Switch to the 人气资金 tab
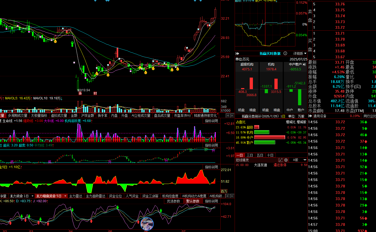376x232 pixels. click(x=132, y=196)
